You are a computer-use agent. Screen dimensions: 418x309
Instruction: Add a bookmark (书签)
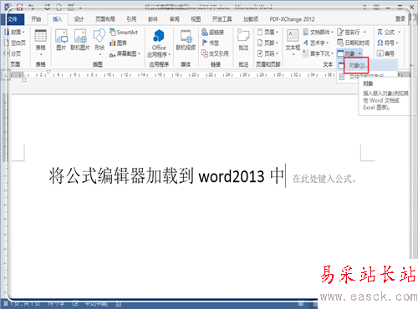(211, 43)
